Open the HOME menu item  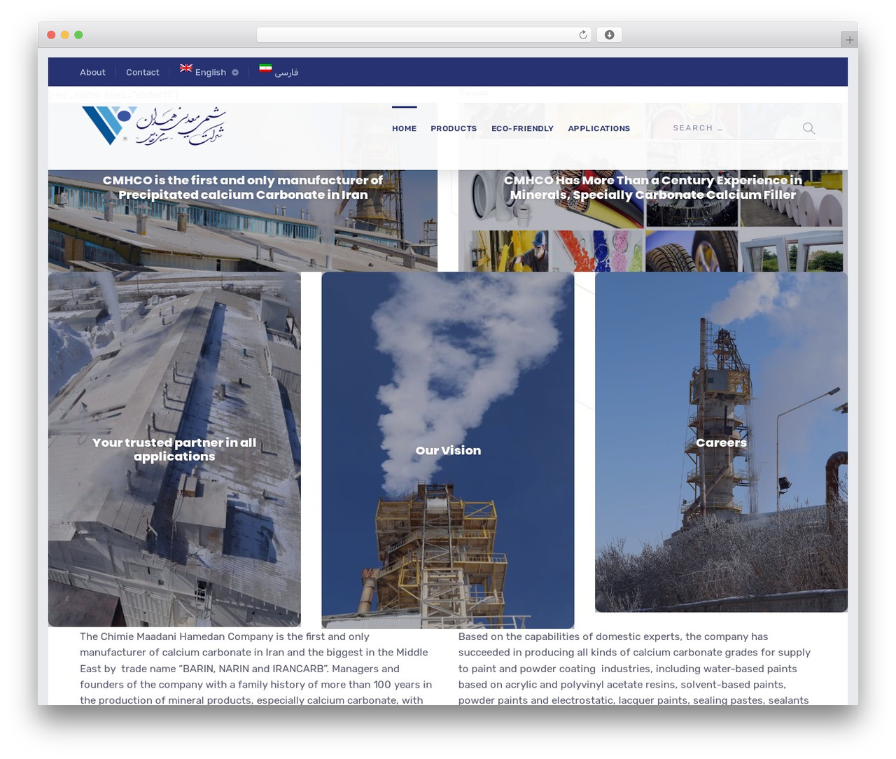(x=404, y=129)
